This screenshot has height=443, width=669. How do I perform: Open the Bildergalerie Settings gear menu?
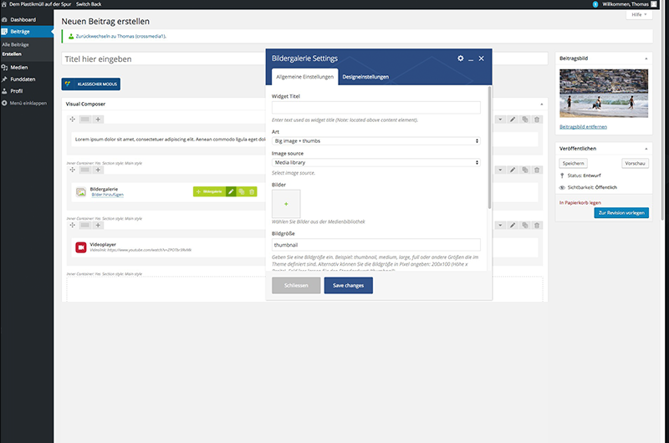pyautogui.click(x=460, y=59)
